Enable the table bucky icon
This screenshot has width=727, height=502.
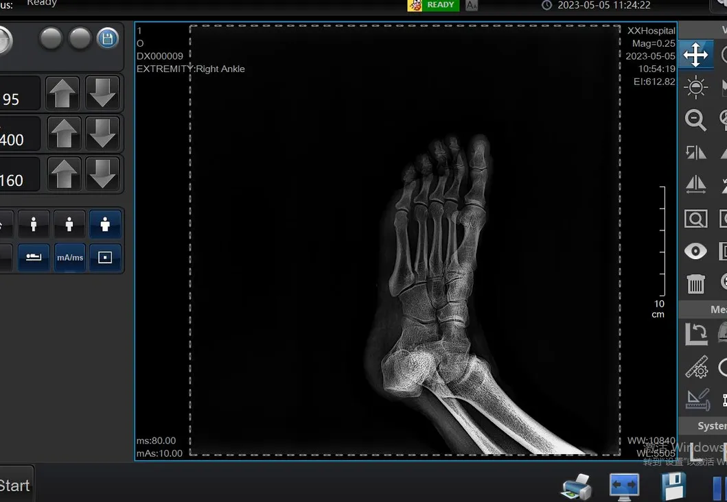[x=33, y=257]
